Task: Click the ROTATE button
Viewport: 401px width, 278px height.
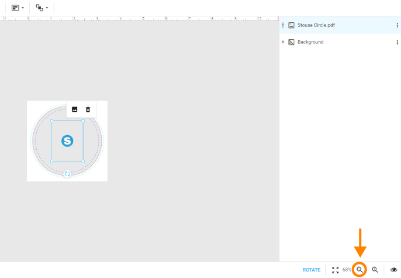Action: [x=311, y=270]
